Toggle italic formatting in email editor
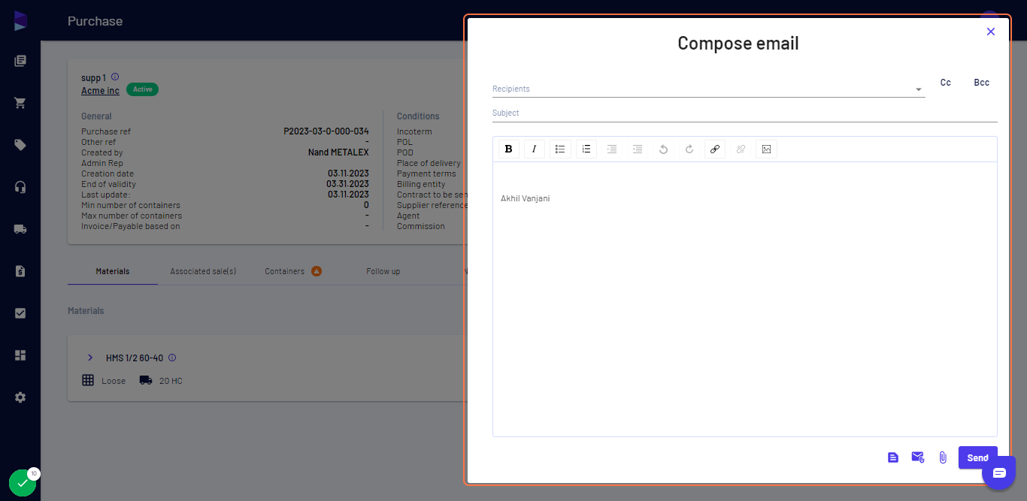 535,149
